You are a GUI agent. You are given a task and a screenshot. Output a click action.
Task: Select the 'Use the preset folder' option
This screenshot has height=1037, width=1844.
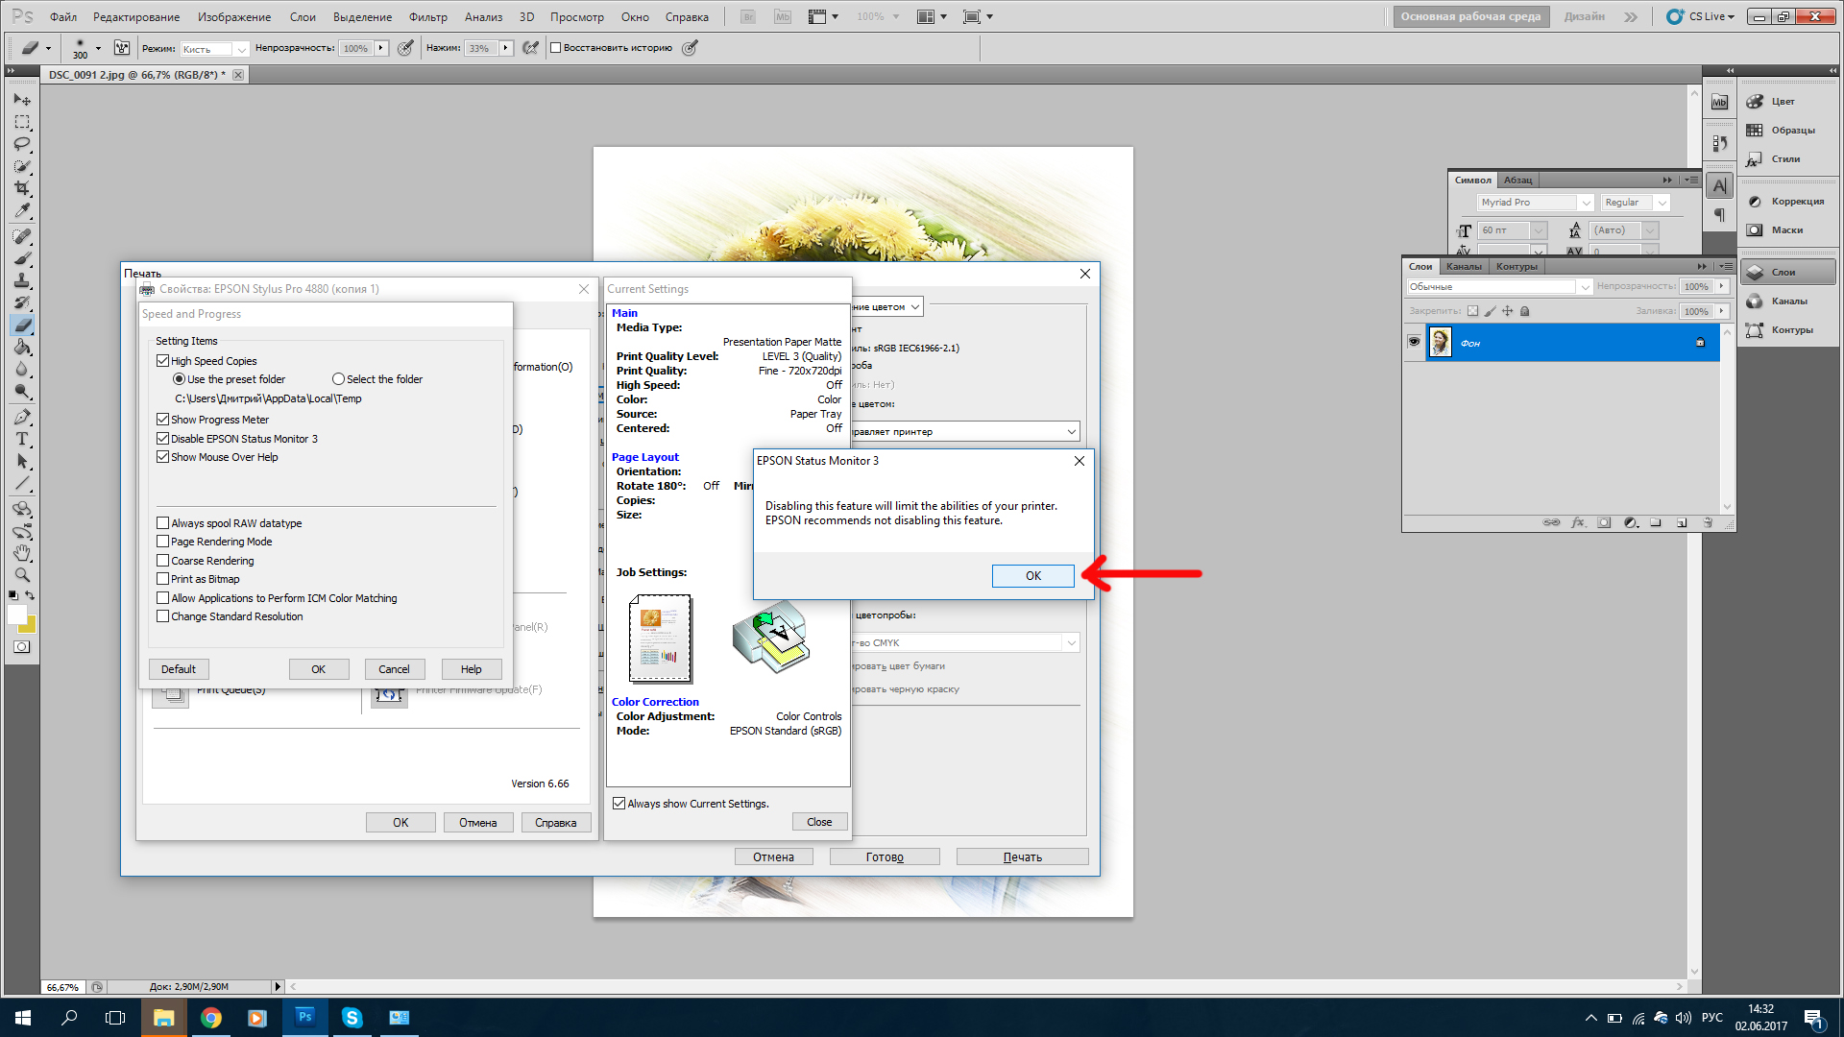point(179,379)
